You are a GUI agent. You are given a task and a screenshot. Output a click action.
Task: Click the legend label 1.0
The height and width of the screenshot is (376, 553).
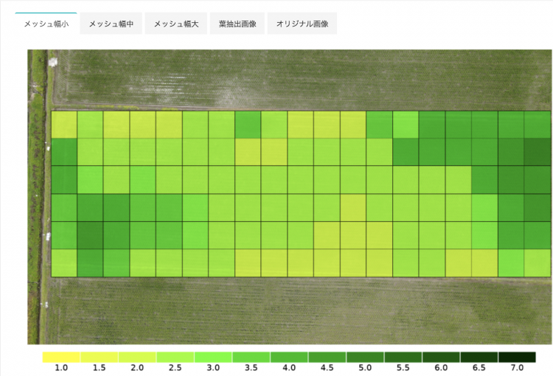[61, 368]
